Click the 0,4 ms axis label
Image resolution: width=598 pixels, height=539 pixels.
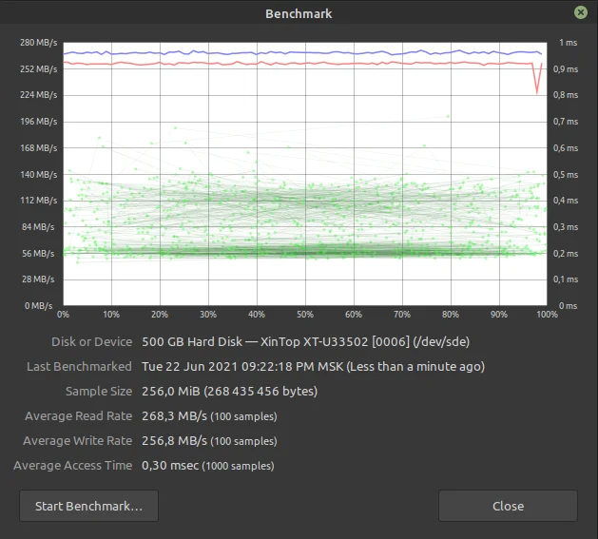[x=566, y=201]
